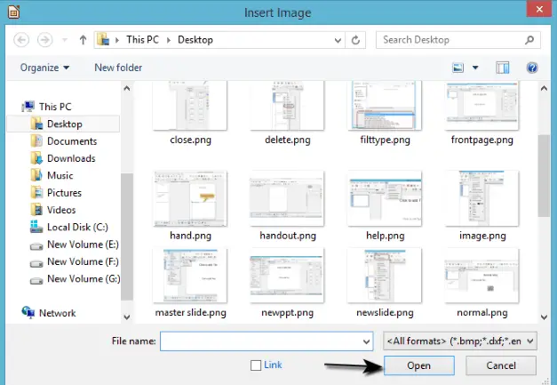Enable the Link checkbox

[x=256, y=365]
